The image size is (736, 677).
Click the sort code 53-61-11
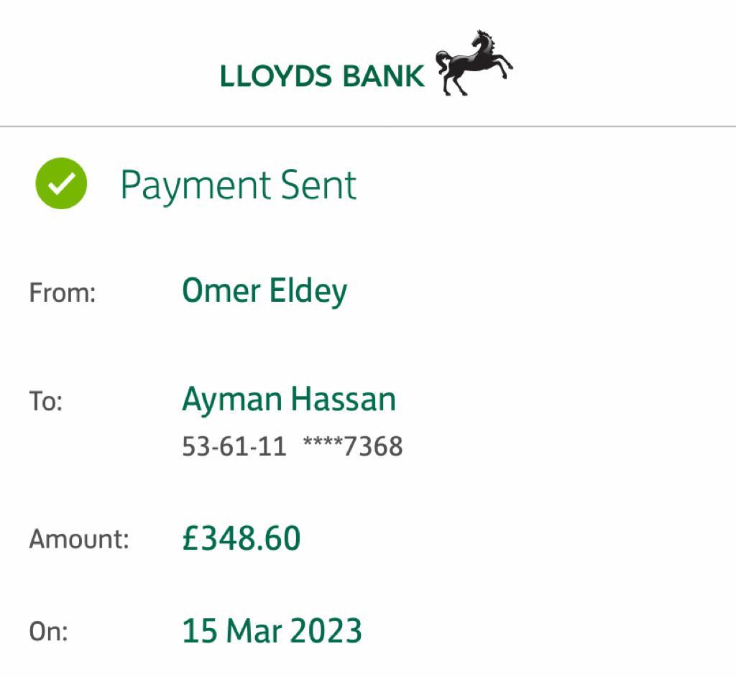click(234, 446)
